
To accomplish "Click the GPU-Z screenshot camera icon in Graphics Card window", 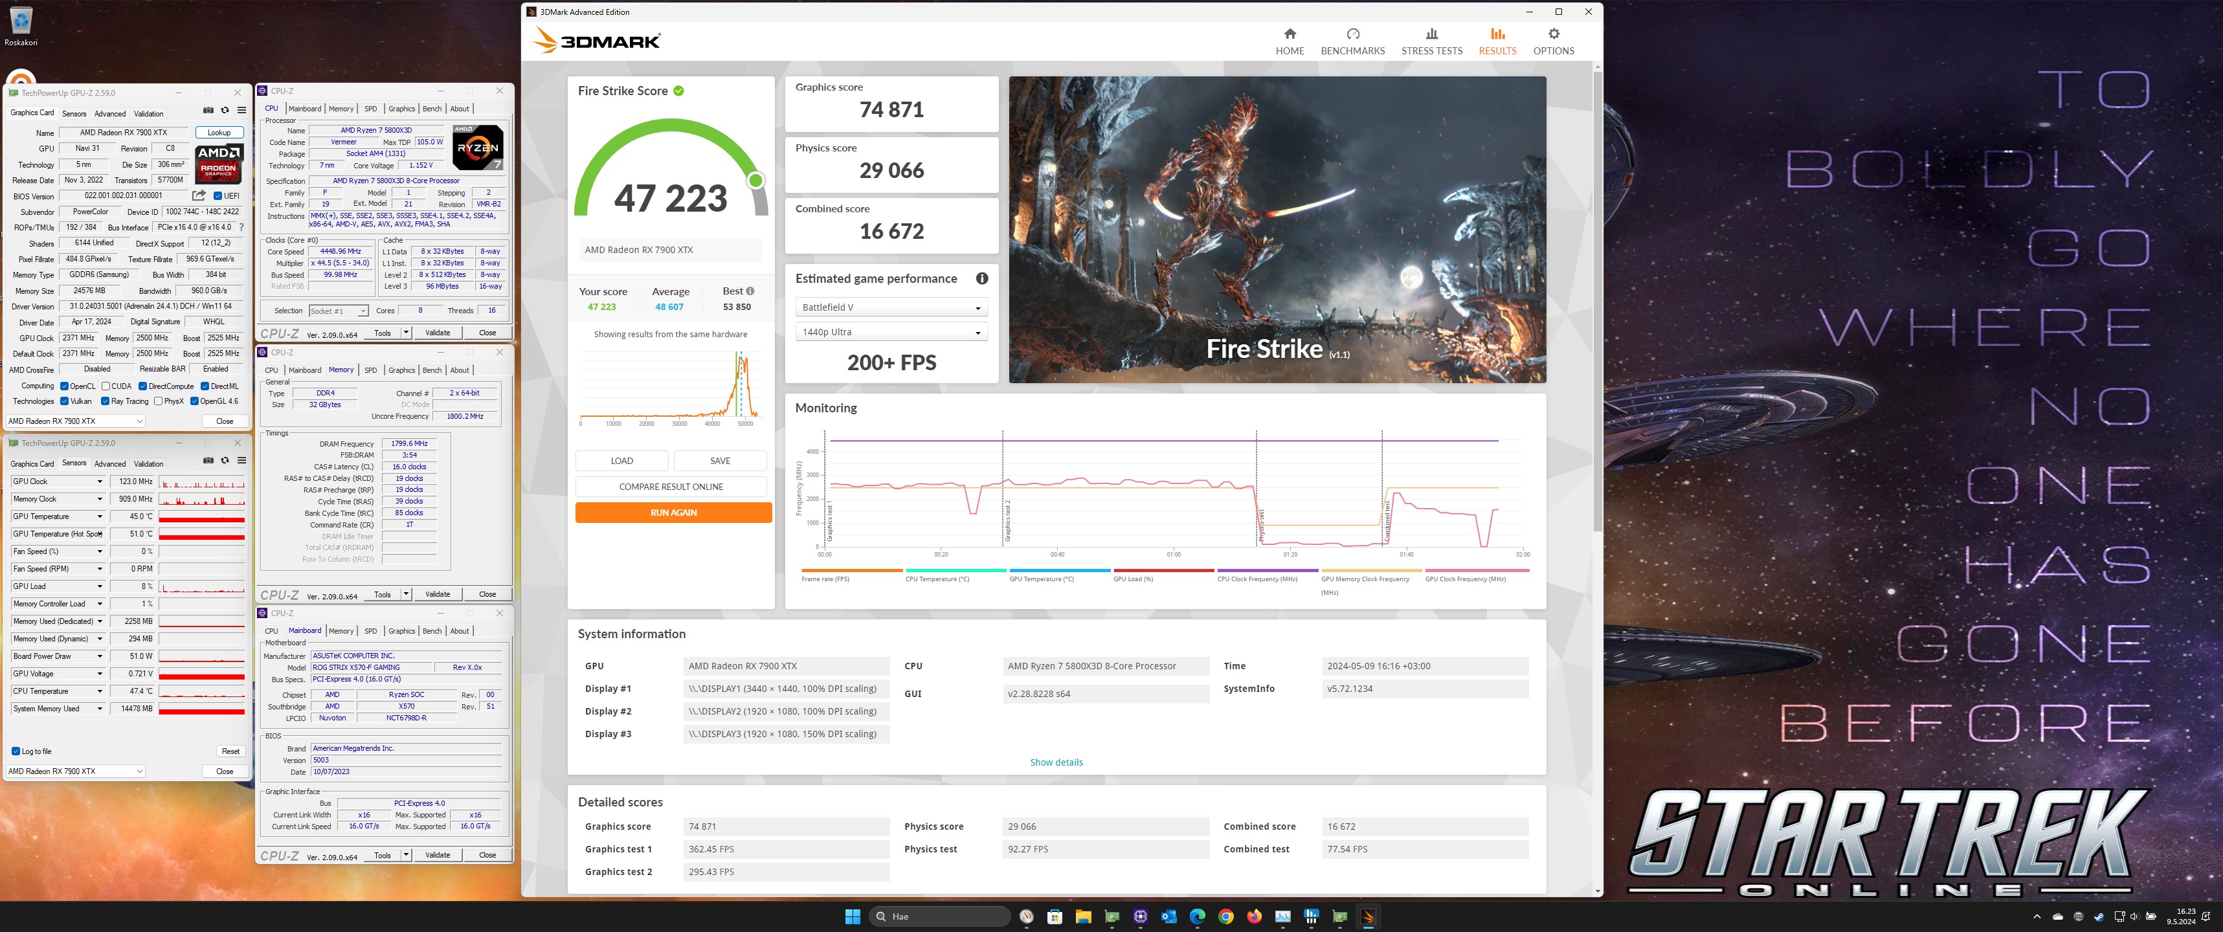I will pos(208,111).
